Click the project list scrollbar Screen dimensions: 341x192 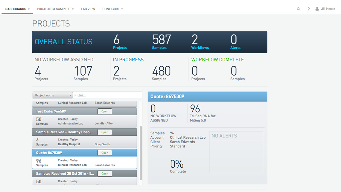[141, 153]
